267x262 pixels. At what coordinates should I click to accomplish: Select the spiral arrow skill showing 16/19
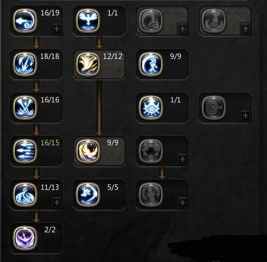coord(25,21)
